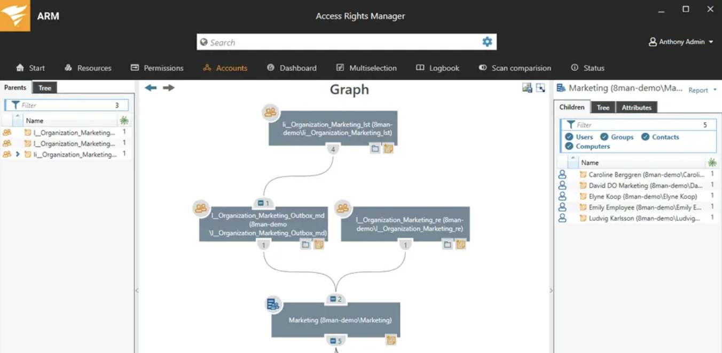Select Caroline Berggren in Children list

pyautogui.click(x=637, y=174)
